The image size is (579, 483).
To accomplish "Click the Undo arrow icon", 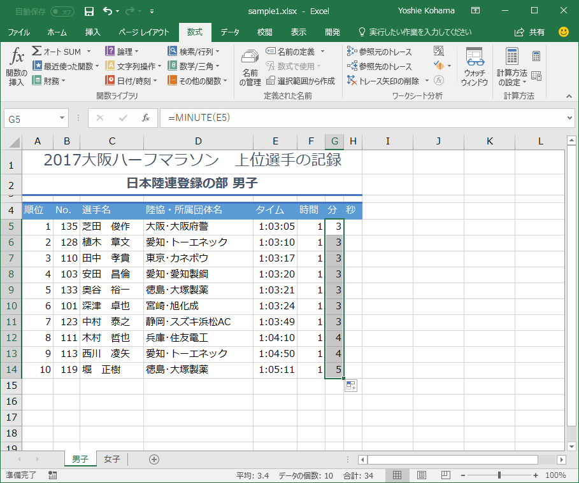I will (x=108, y=11).
